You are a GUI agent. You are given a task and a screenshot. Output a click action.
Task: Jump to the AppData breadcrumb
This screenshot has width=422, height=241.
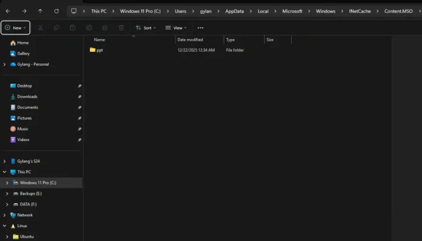tap(235, 11)
